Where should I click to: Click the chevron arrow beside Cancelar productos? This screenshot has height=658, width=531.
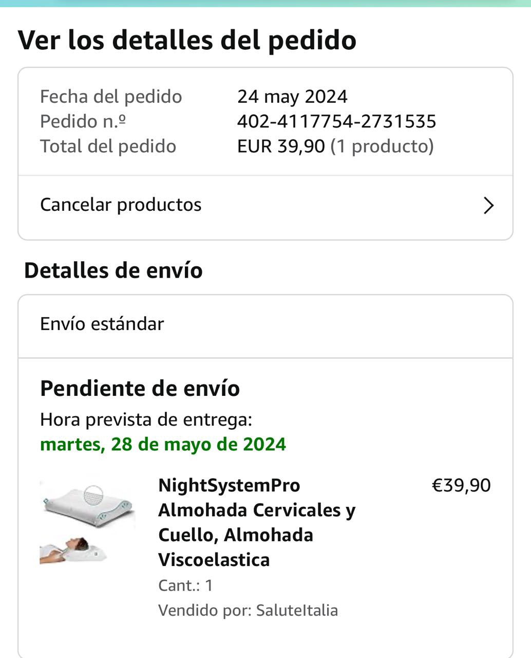tap(488, 206)
